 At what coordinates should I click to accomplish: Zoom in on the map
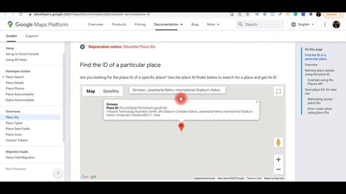[278, 160]
